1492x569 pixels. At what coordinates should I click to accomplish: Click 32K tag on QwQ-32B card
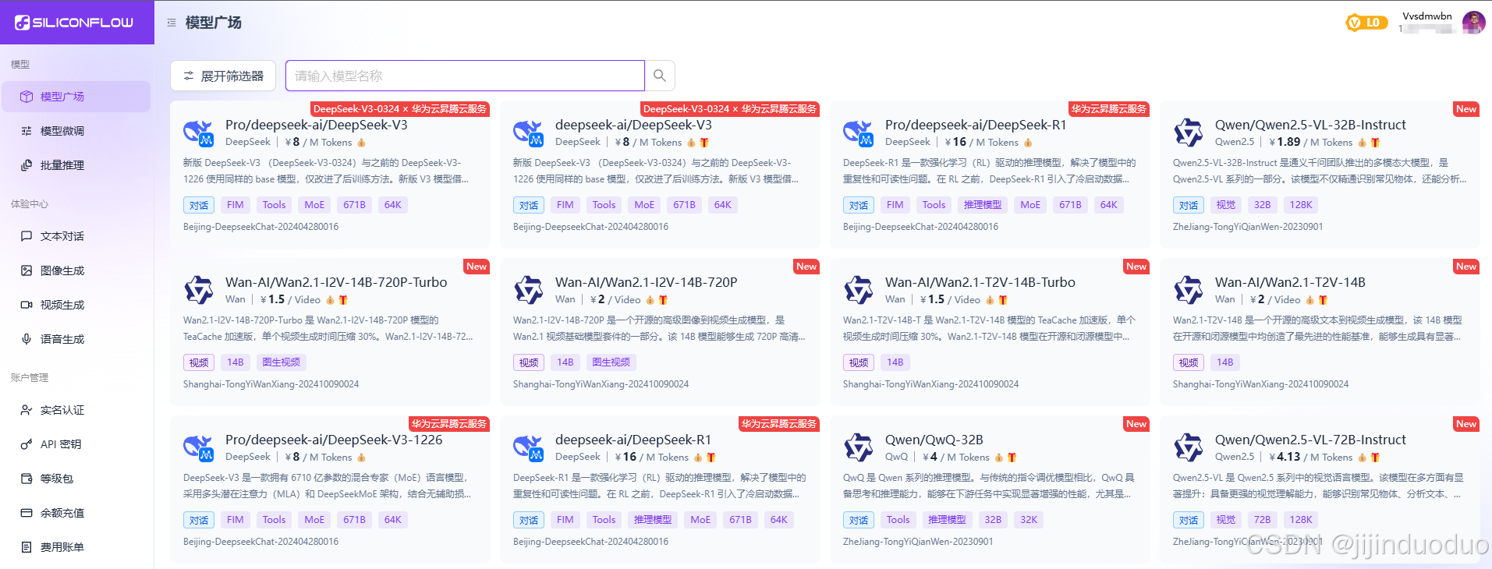(1029, 520)
